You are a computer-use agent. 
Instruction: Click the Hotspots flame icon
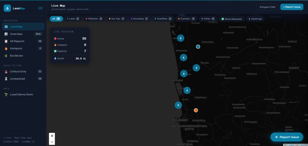click(6, 48)
